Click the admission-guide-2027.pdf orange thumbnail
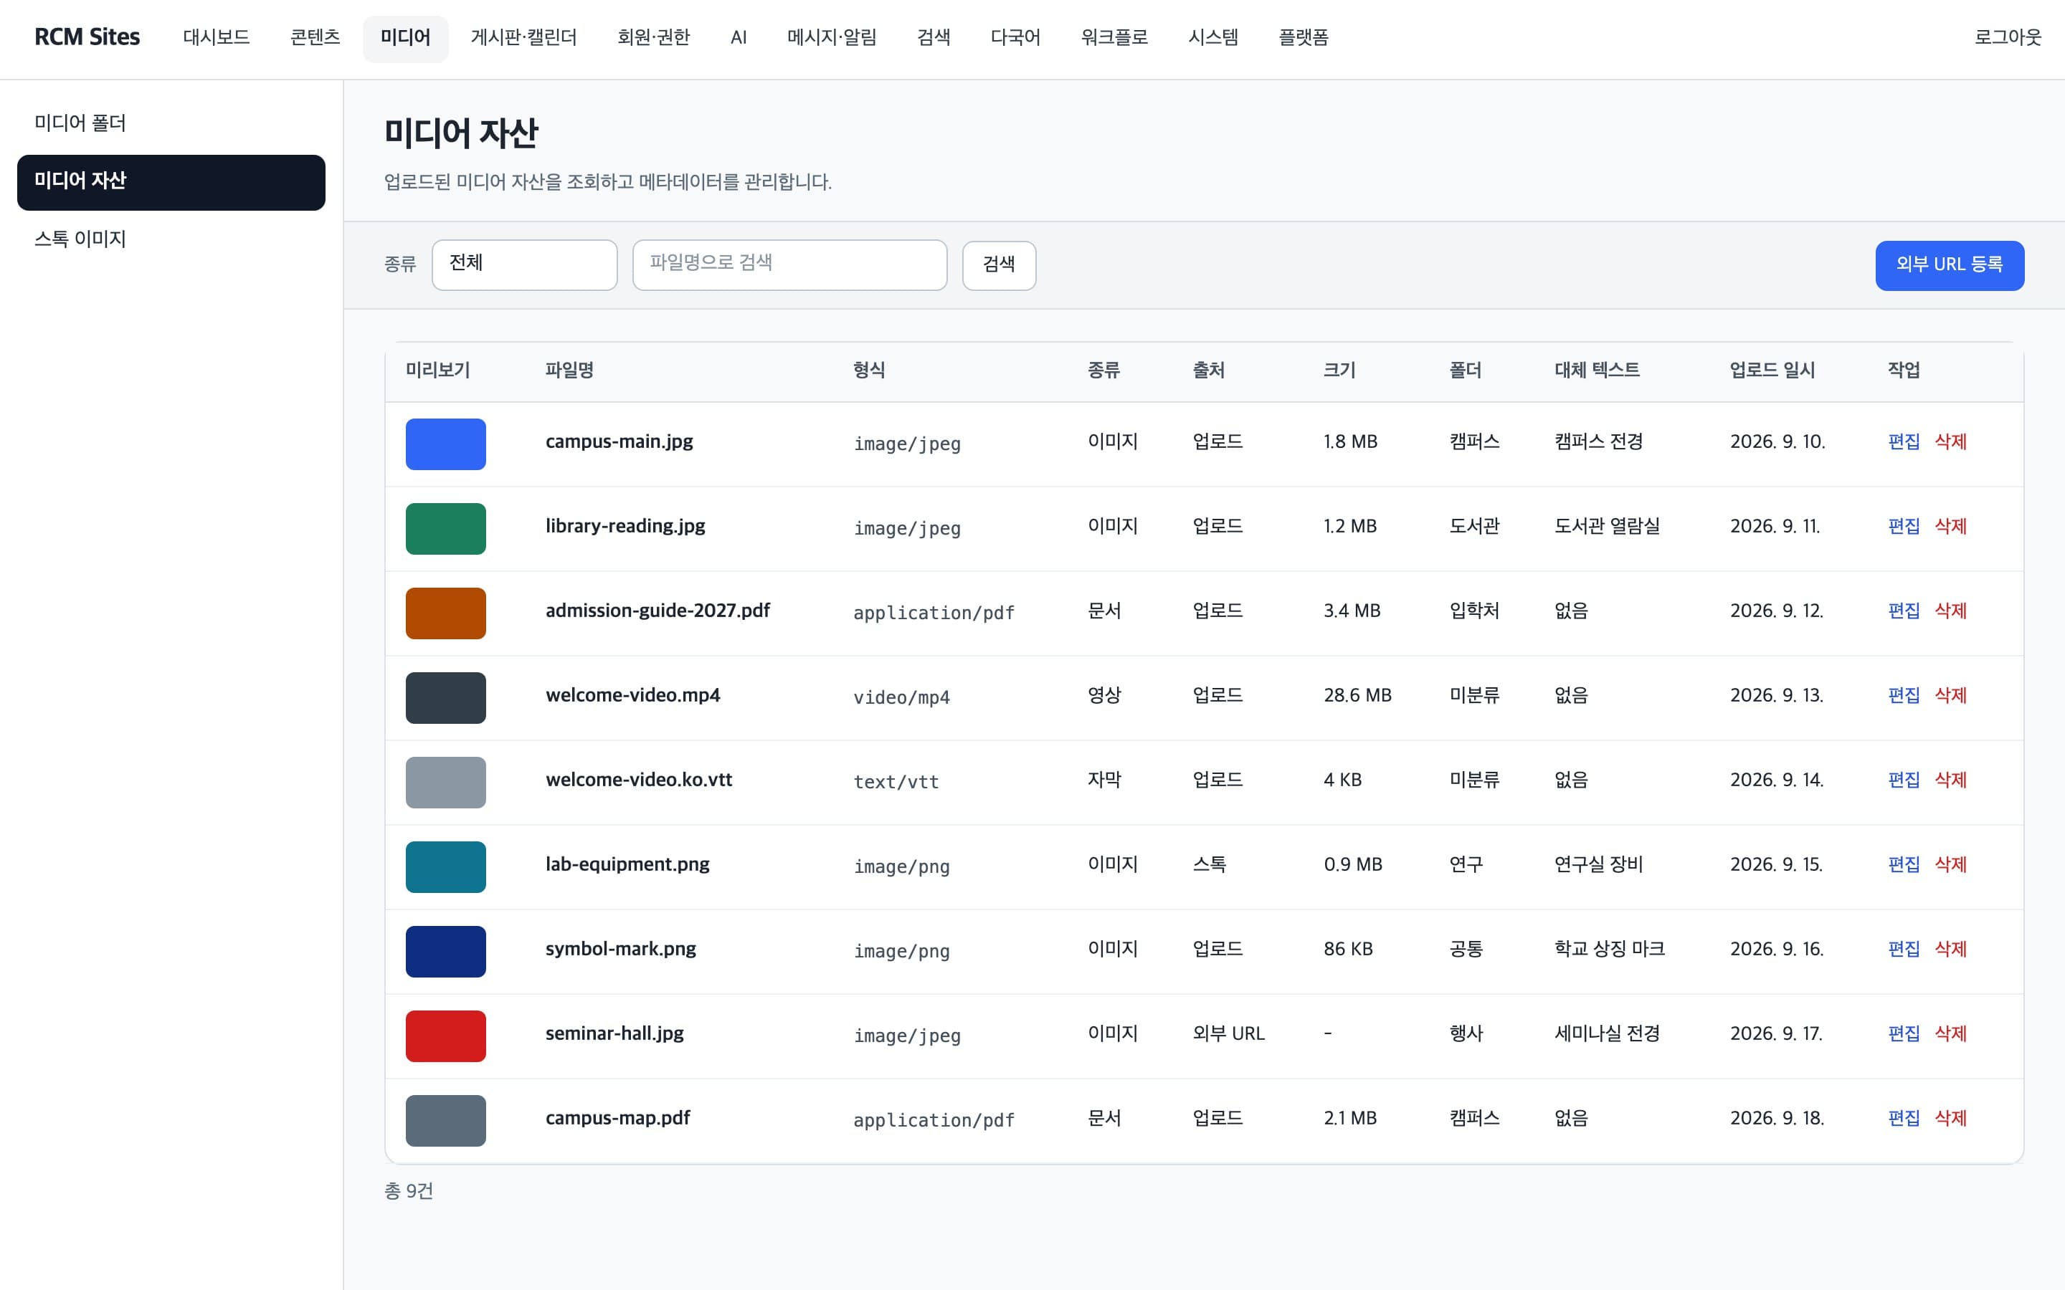 [x=445, y=613]
